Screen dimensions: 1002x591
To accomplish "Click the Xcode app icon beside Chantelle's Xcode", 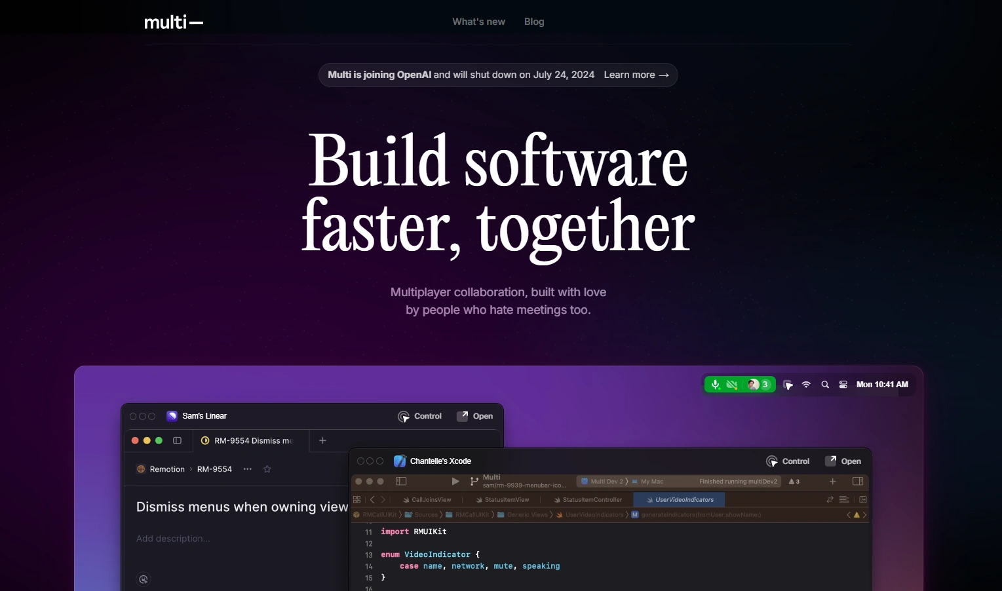I will 400,461.
